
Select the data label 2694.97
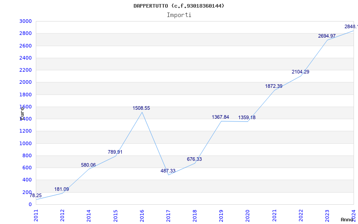(x=327, y=36)
